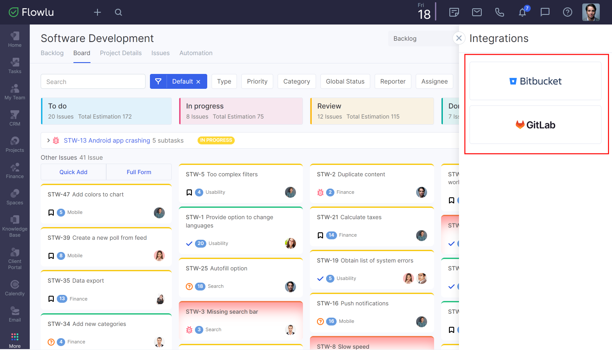
Task: Open the user profile avatar
Action: [x=591, y=12]
